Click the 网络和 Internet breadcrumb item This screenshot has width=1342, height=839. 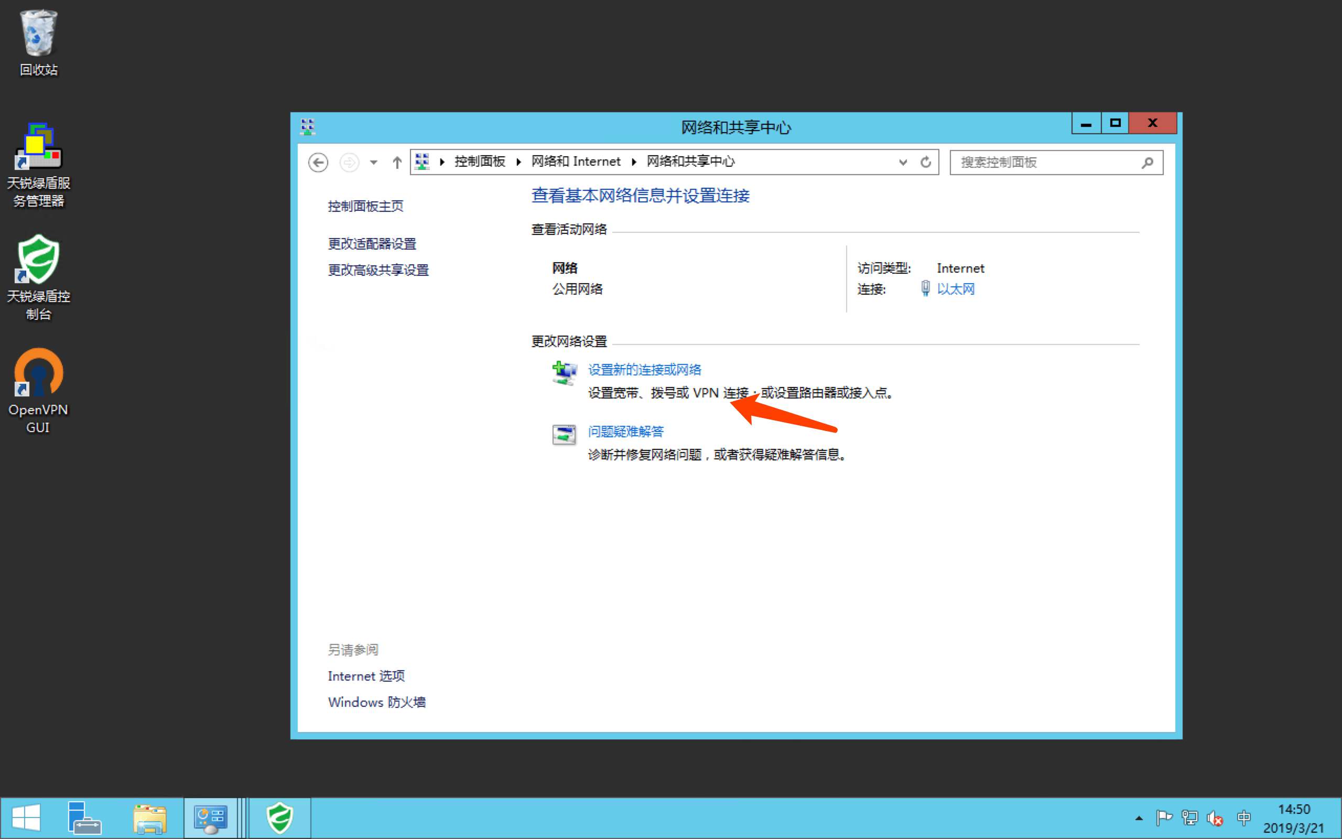(x=576, y=162)
